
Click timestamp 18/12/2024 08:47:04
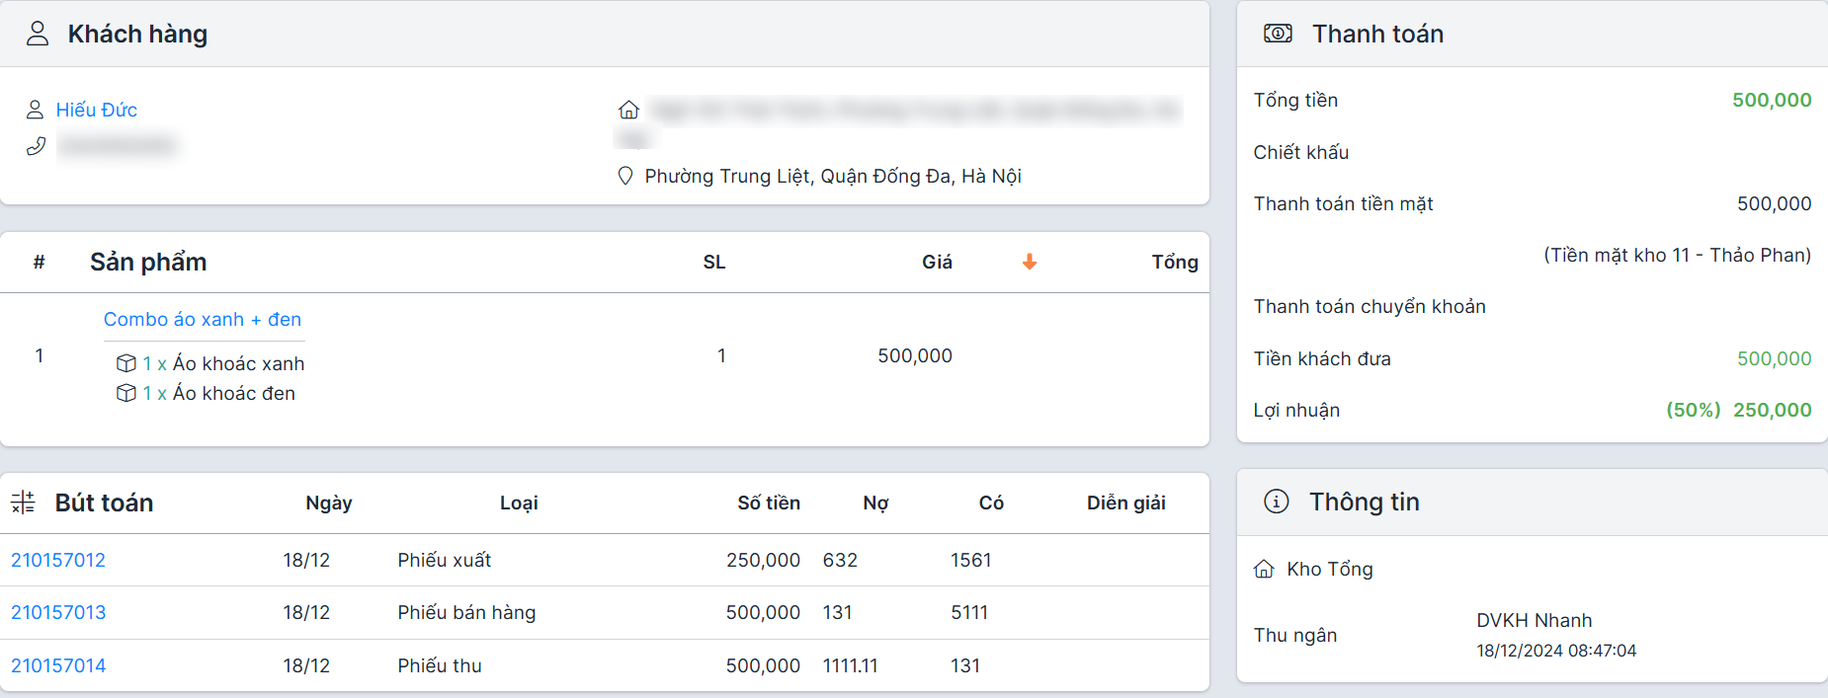pos(1556,651)
